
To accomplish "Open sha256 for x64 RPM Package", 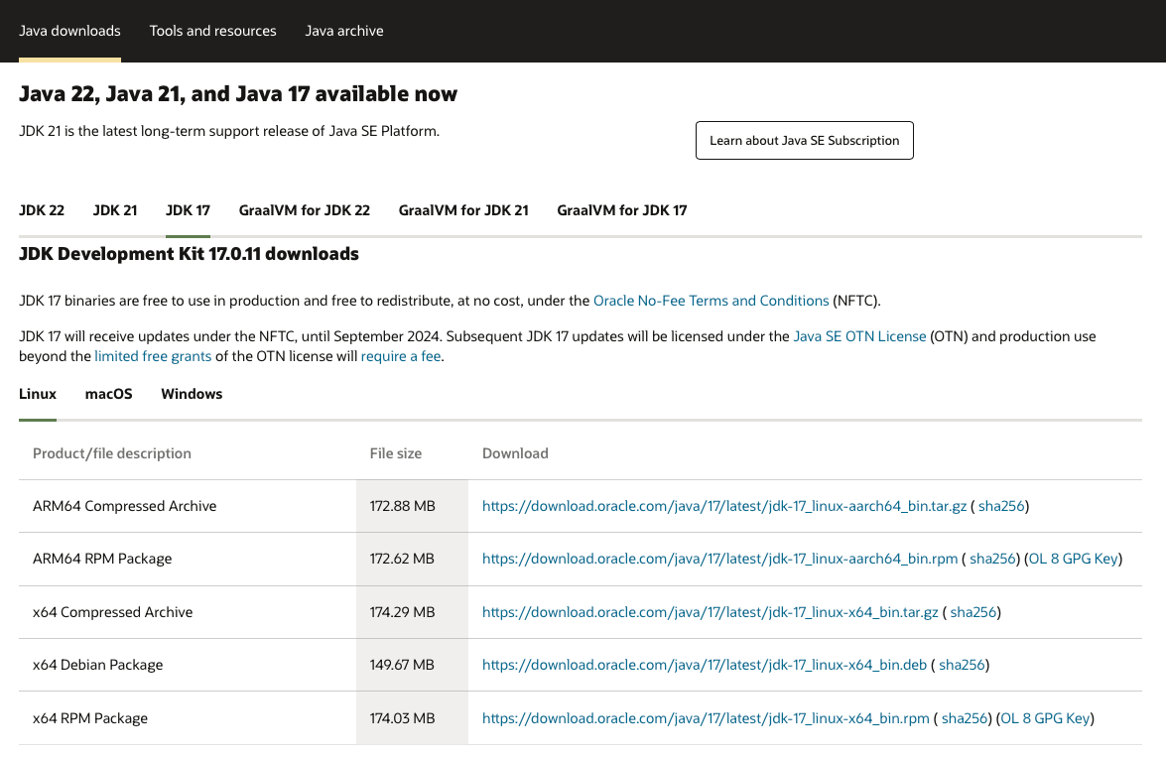I will coord(965,718).
